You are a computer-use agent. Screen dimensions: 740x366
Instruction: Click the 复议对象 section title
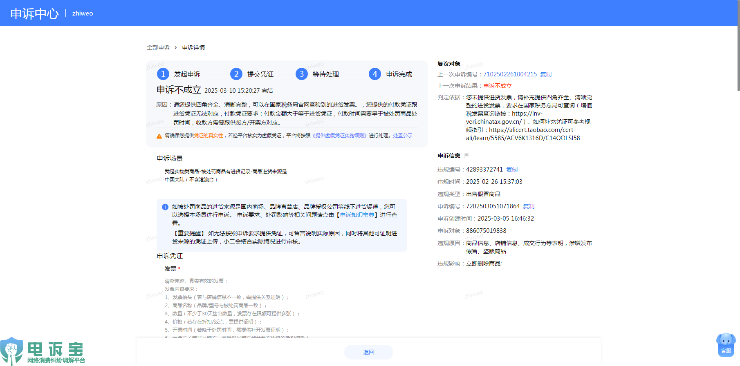[449, 64]
